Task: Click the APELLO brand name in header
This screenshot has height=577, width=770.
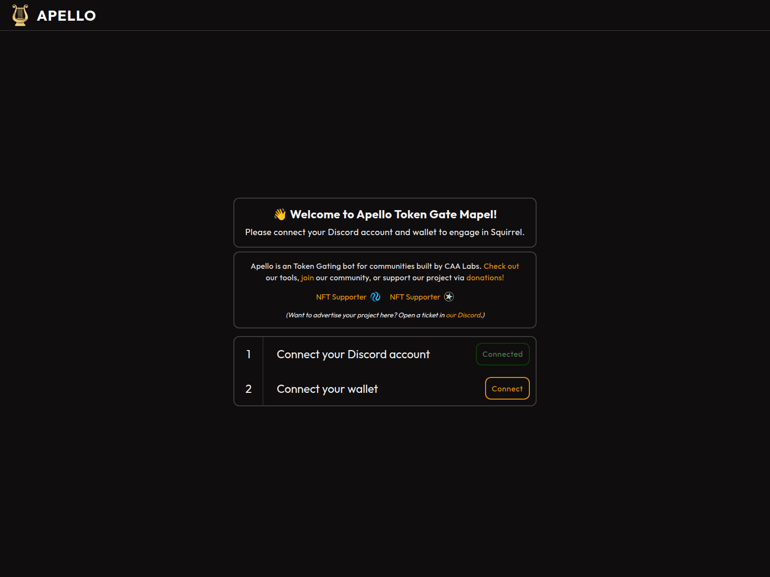Action: pyautogui.click(x=66, y=16)
